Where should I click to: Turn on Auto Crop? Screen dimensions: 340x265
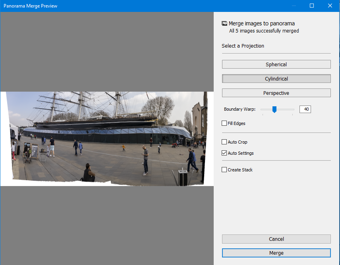pos(224,142)
